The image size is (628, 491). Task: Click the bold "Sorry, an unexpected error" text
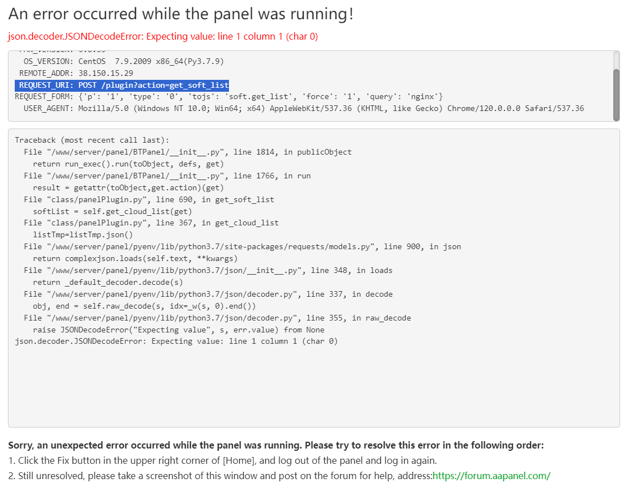pyautogui.click(x=276, y=445)
